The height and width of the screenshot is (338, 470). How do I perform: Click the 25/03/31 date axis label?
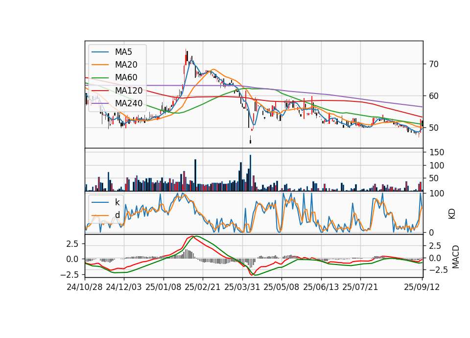point(242,287)
